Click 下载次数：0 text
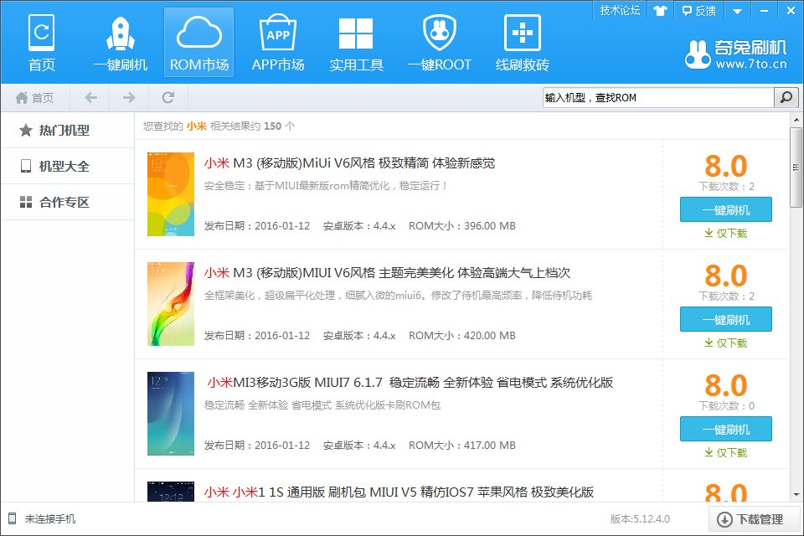Screen dimensions: 804x536 click(x=727, y=405)
